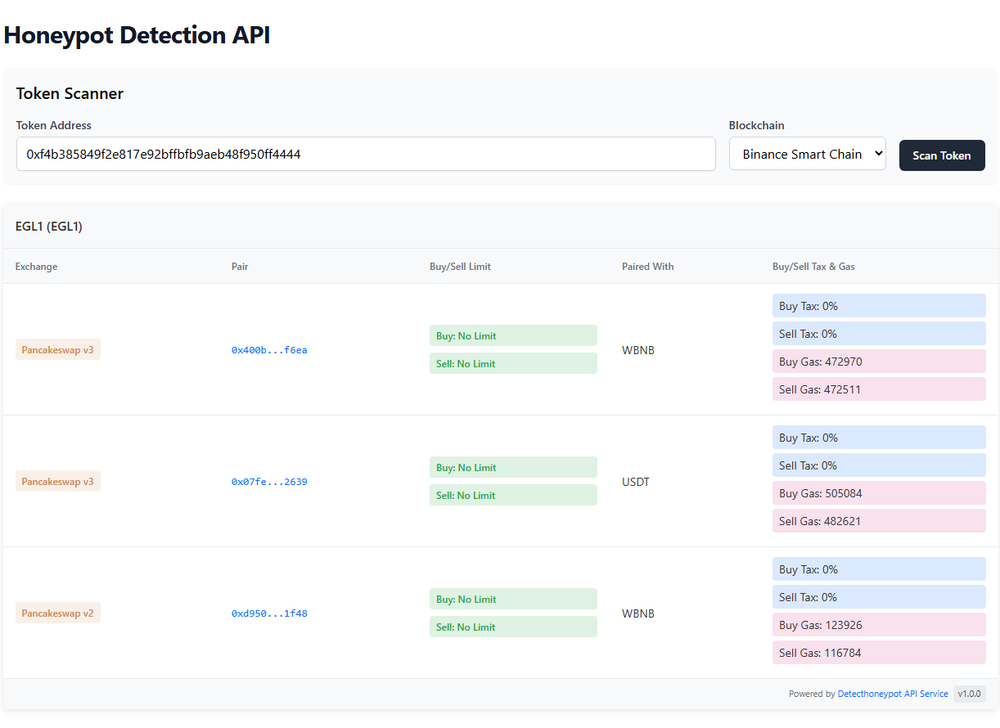1000x728 pixels.
Task: Click the Buy Gas: 505084 value
Action: [879, 493]
